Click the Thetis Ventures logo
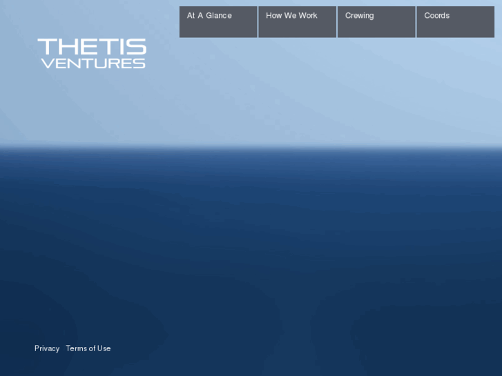Image resolution: width=502 pixels, height=376 pixels. tap(93, 53)
